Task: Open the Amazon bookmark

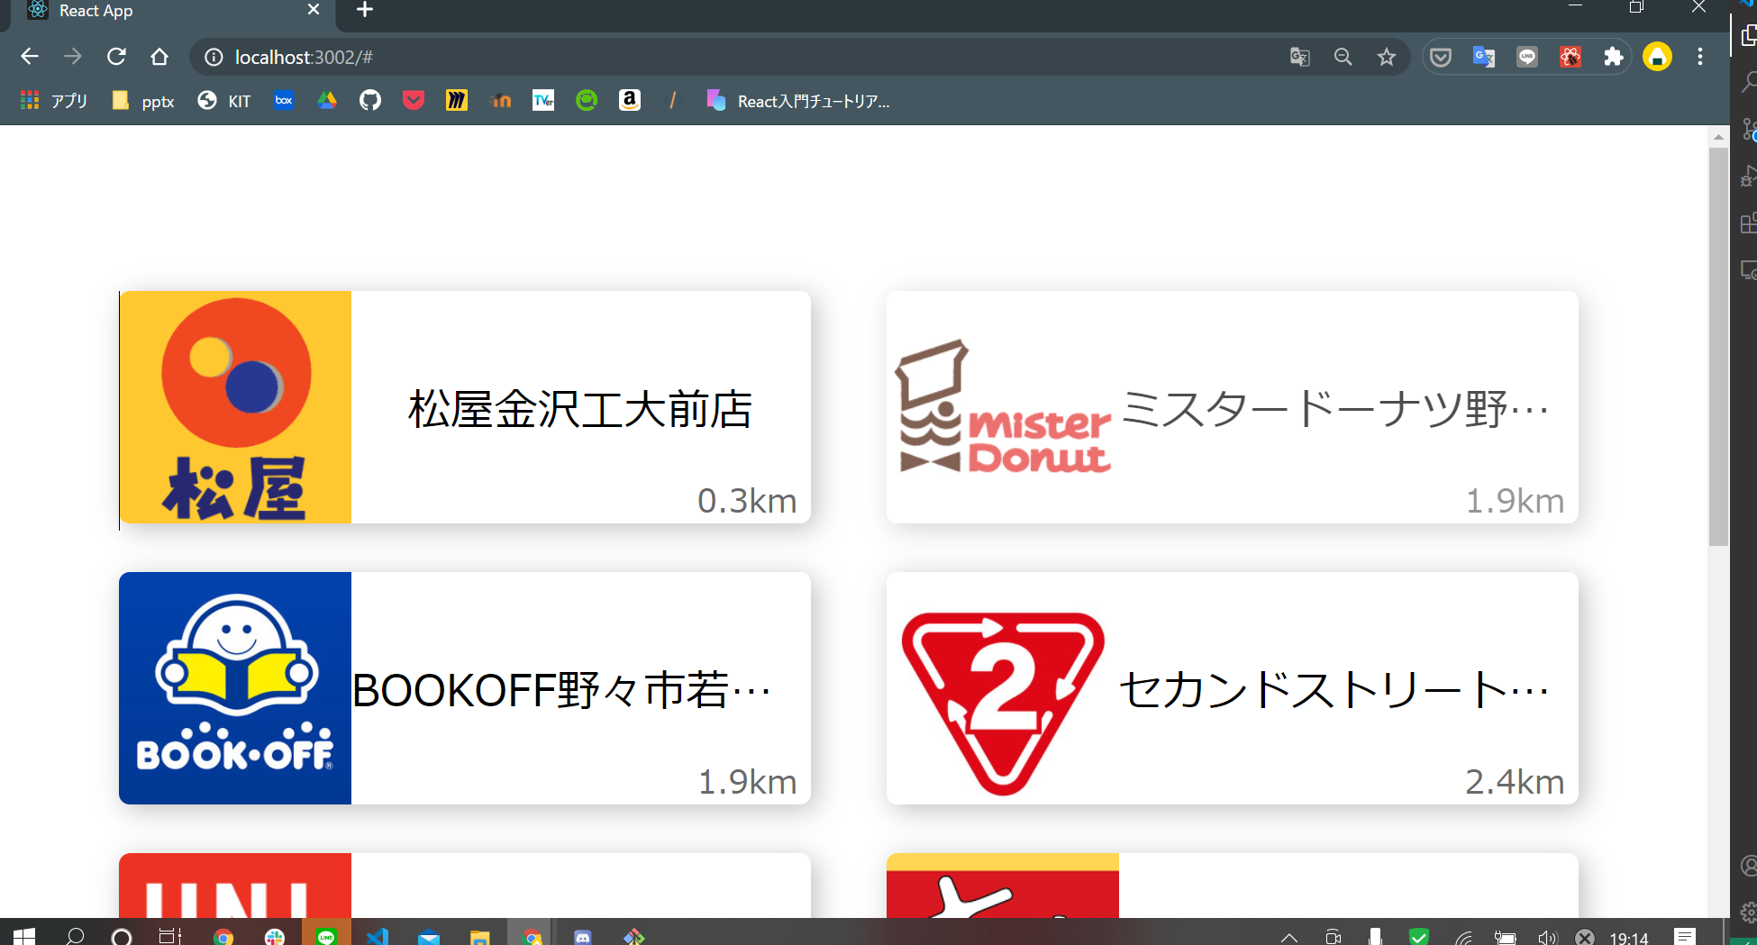Action: coord(630,101)
